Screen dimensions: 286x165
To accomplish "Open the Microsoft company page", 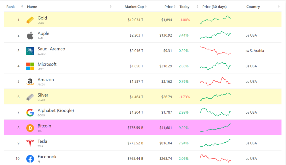I will (x=47, y=64).
